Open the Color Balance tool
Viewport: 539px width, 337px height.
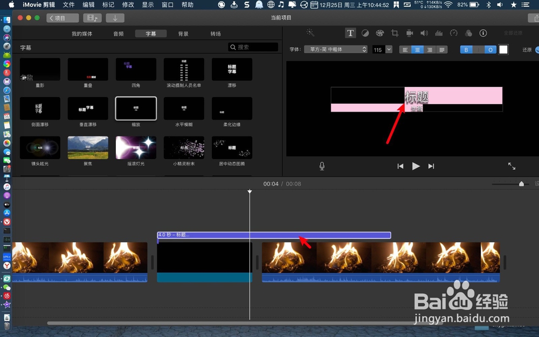tap(365, 33)
